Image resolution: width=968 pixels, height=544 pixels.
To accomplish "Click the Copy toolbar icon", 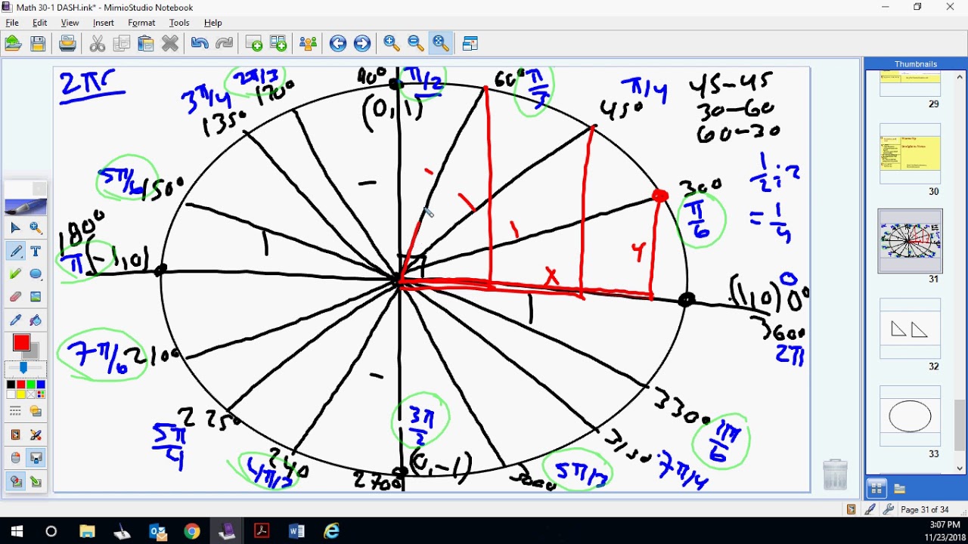I will click(x=121, y=44).
